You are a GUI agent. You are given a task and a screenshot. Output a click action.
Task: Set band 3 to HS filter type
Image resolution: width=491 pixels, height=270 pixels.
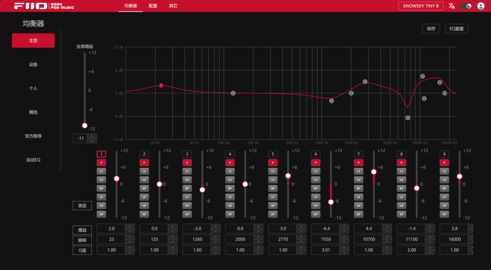(187, 180)
